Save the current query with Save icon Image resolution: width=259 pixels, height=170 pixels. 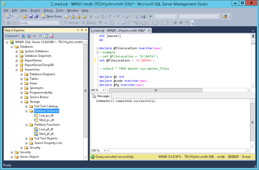point(31,16)
